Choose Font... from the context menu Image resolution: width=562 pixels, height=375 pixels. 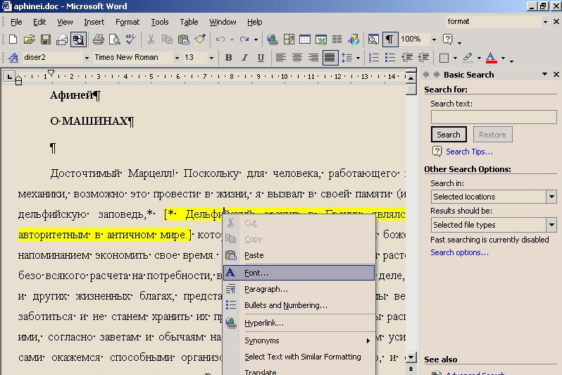pos(256,273)
